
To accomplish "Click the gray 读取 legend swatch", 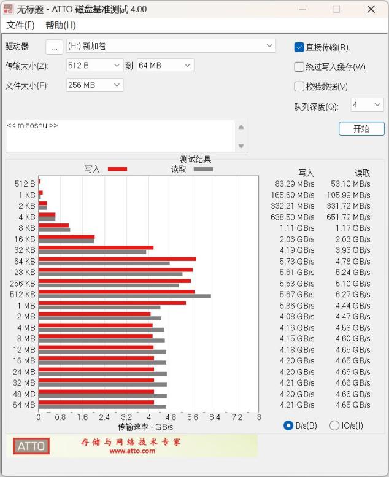I will (x=203, y=169).
